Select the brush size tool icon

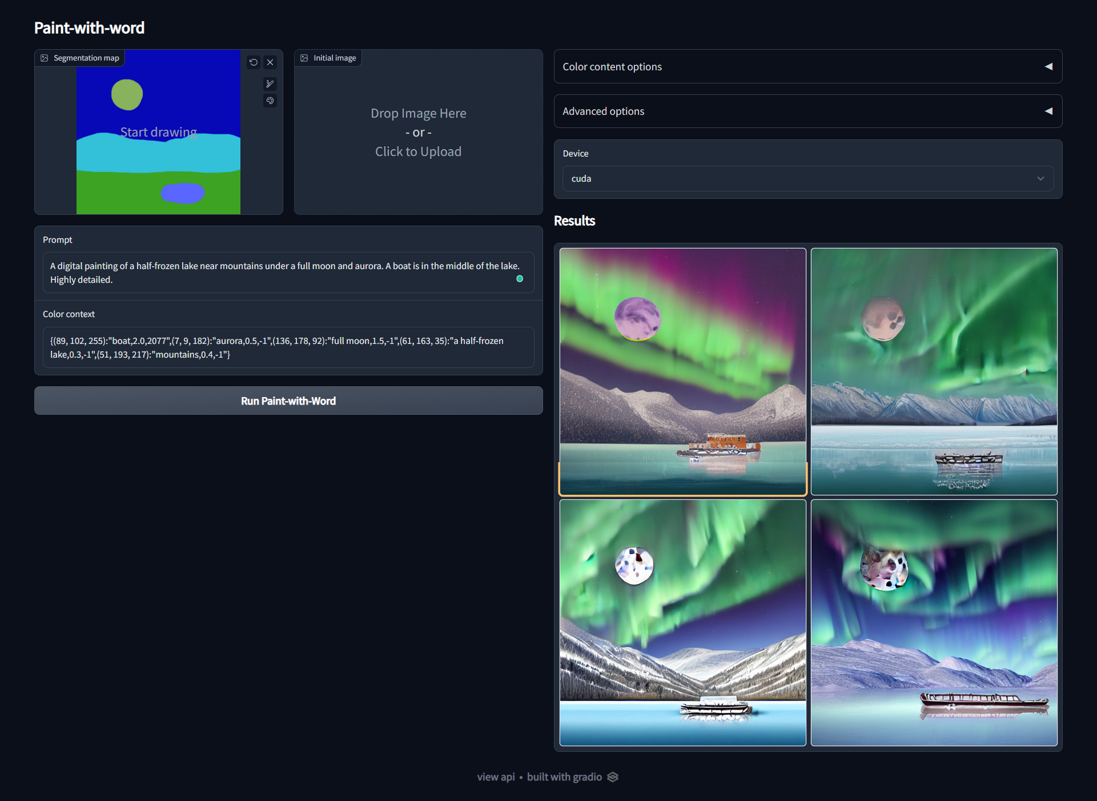(x=270, y=84)
